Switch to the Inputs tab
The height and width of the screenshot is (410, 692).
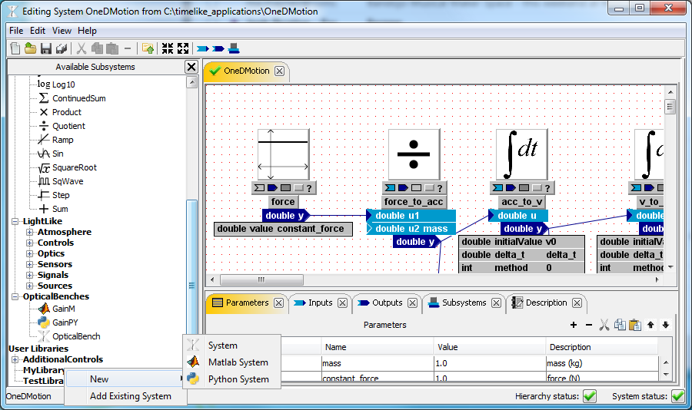[x=320, y=303]
